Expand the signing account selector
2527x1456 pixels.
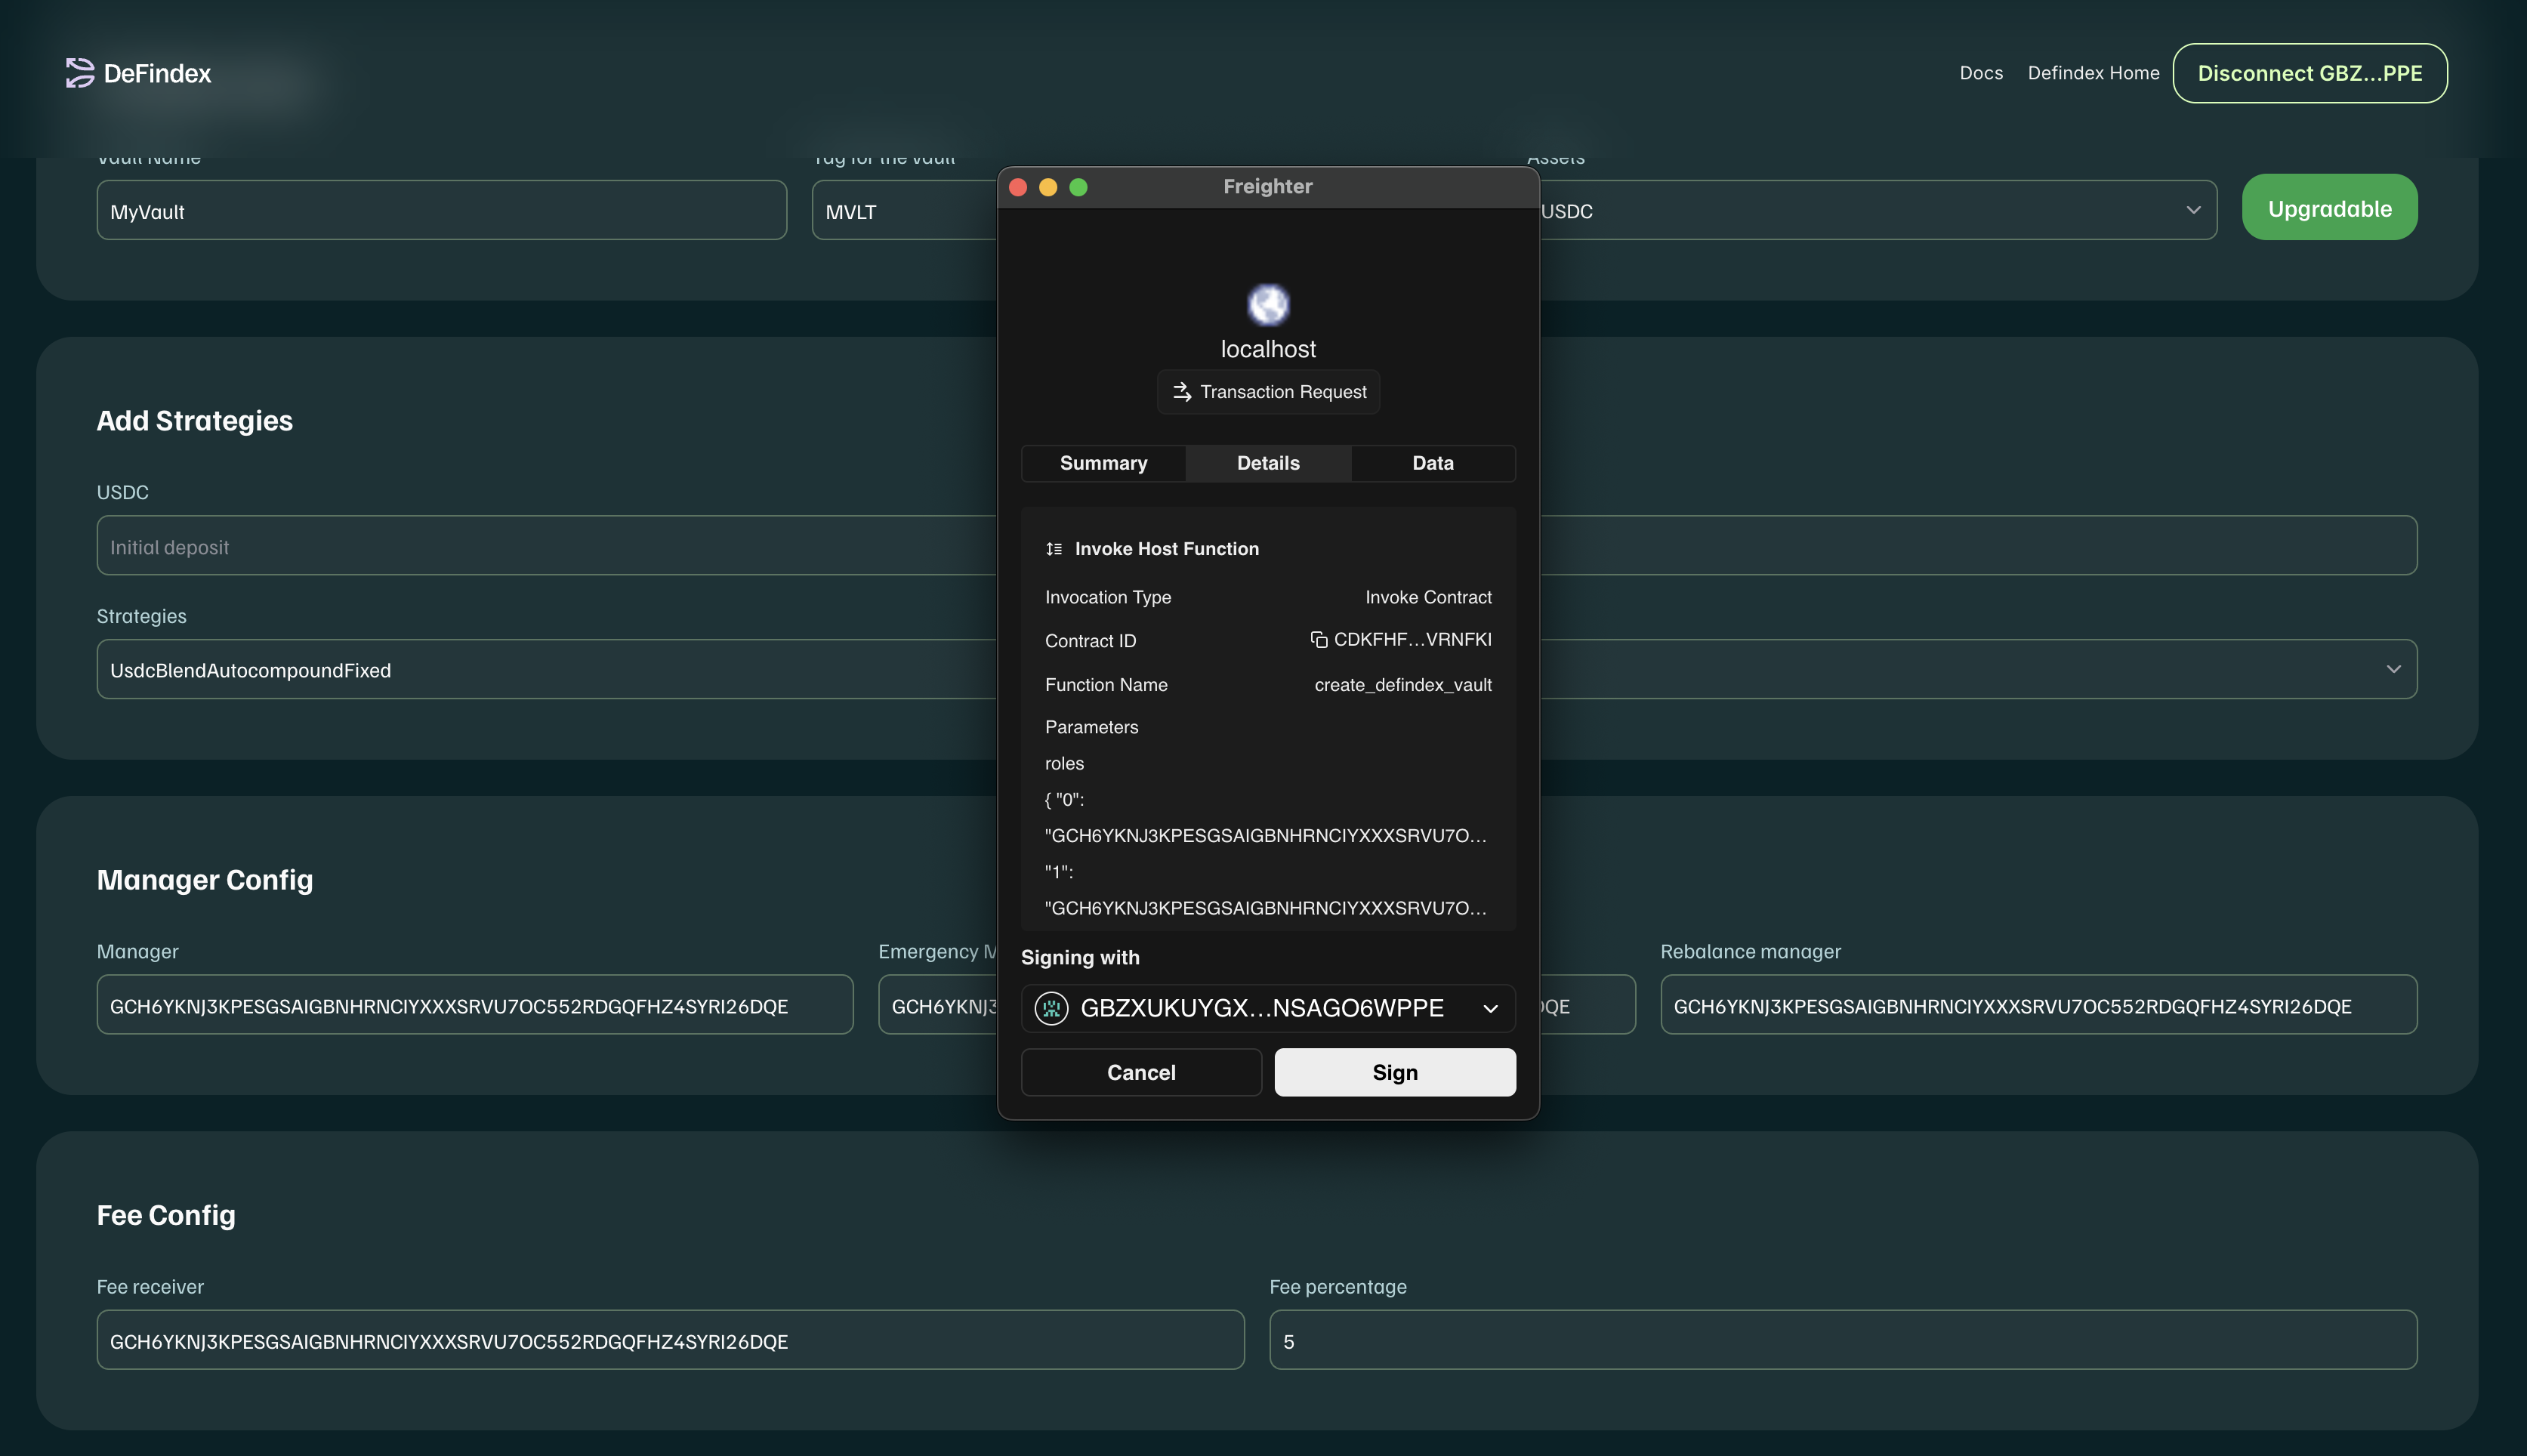click(x=1490, y=1008)
